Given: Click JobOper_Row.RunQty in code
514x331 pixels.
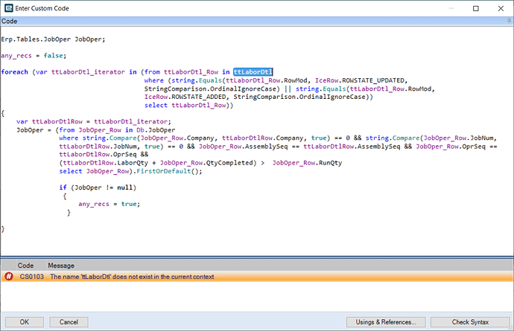Looking at the screenshot, I should pos(307,163).
